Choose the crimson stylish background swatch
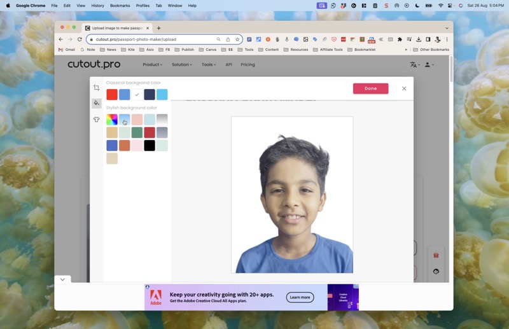This screenshot has height=329, width=509. click(150, 132)
